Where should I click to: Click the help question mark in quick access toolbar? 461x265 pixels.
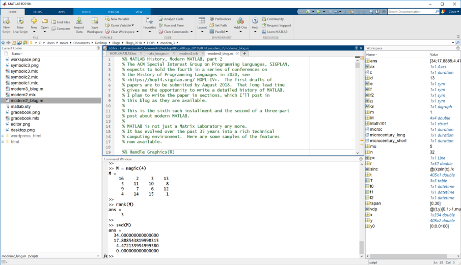click(x=377, y=12)
